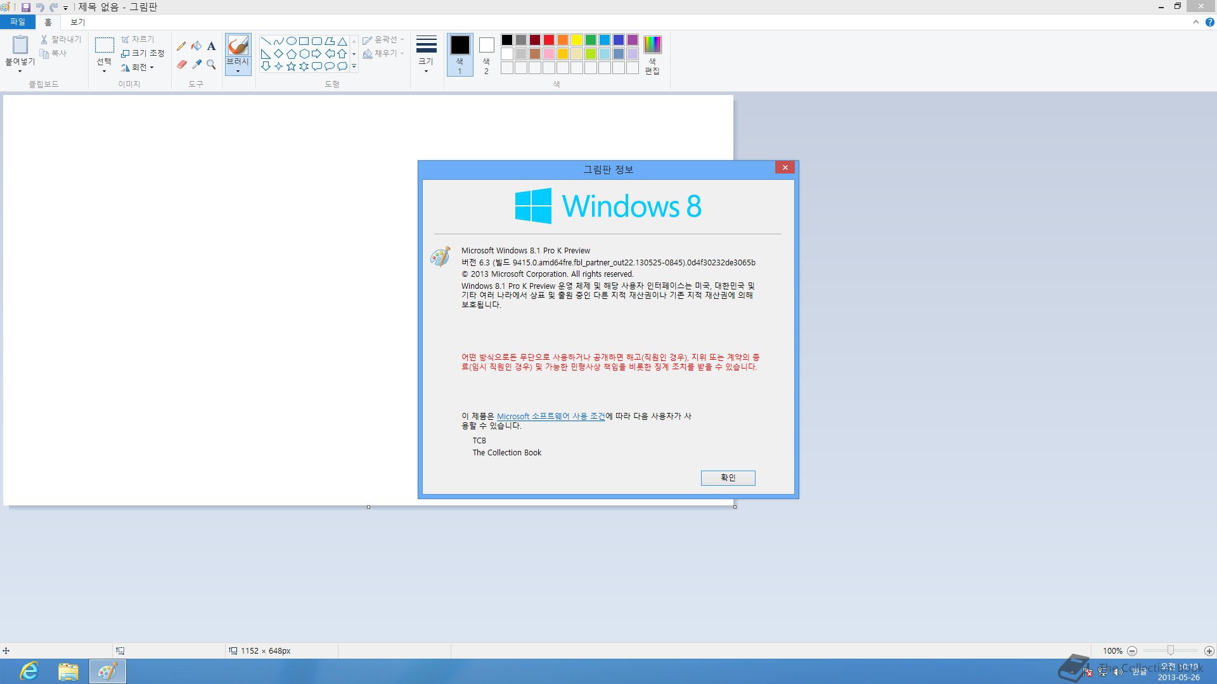The image size is (1217, 684).
Task: Click the Save icon in quick access toolbar
Action: pos(26,7)
